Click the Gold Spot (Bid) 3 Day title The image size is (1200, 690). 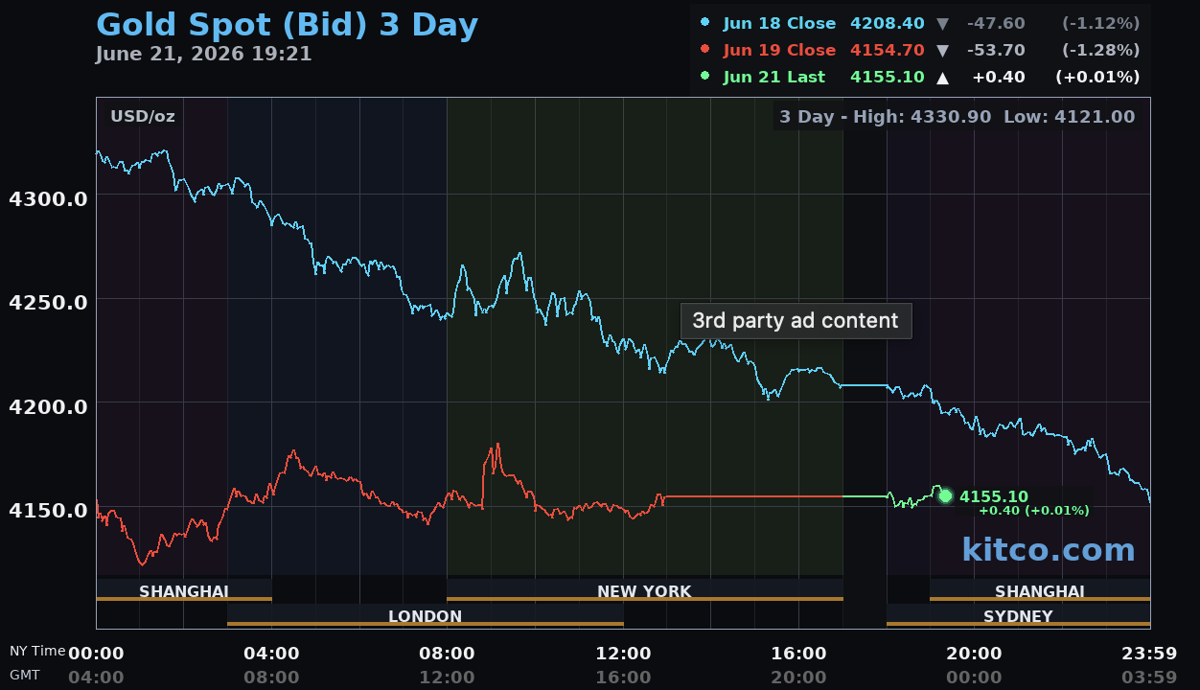click(x=287, y=24)
